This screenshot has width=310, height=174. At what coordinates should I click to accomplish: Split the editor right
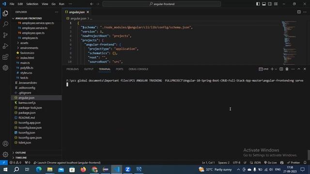click(x=299, y=12)
